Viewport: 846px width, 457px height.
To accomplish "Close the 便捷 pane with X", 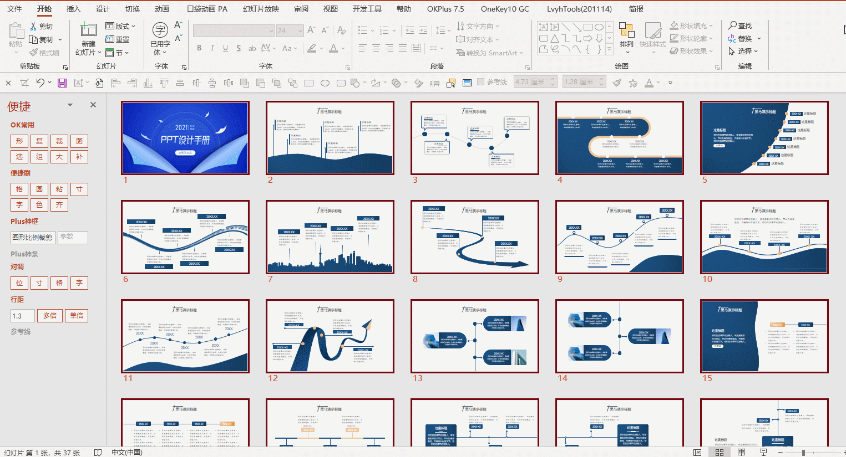I will (x=93, y=105).
